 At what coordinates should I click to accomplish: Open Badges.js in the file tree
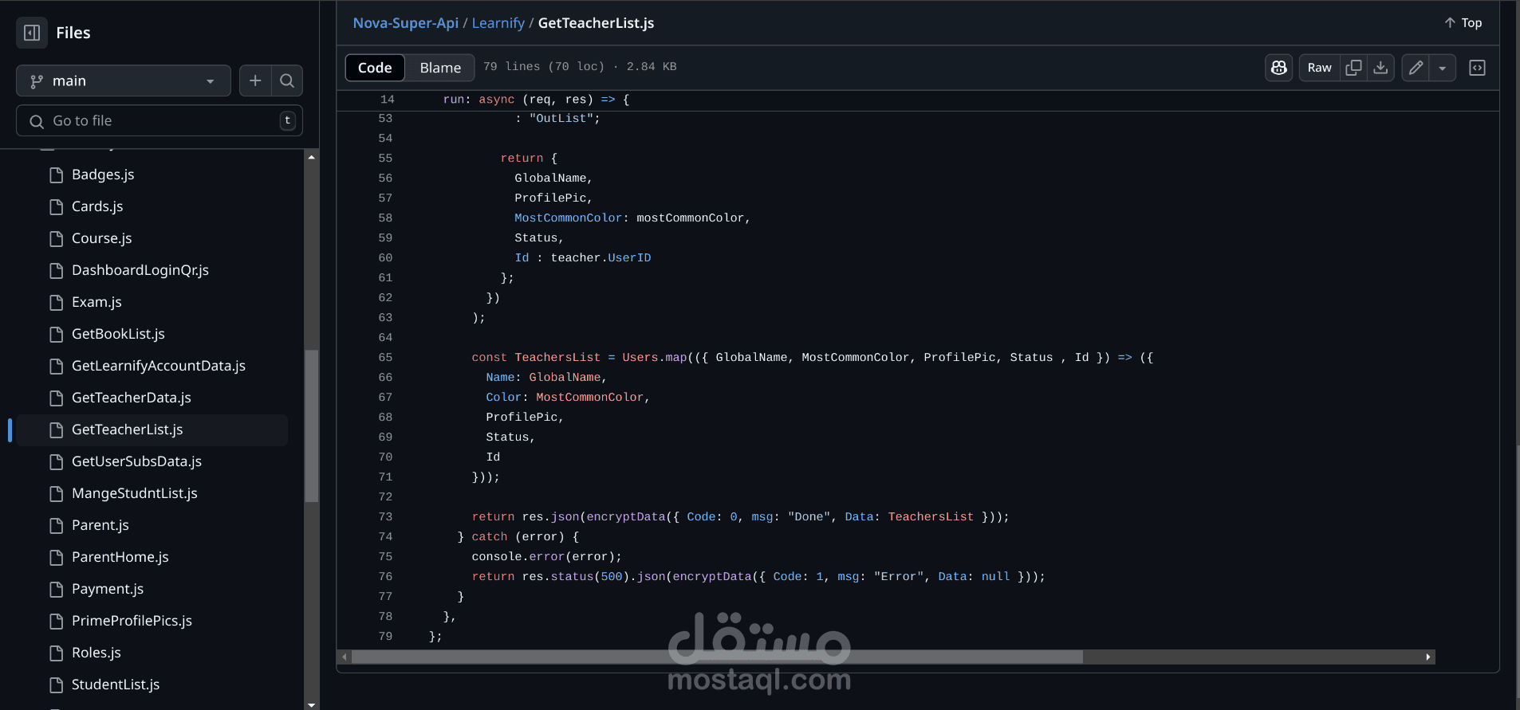click(103, 175)
